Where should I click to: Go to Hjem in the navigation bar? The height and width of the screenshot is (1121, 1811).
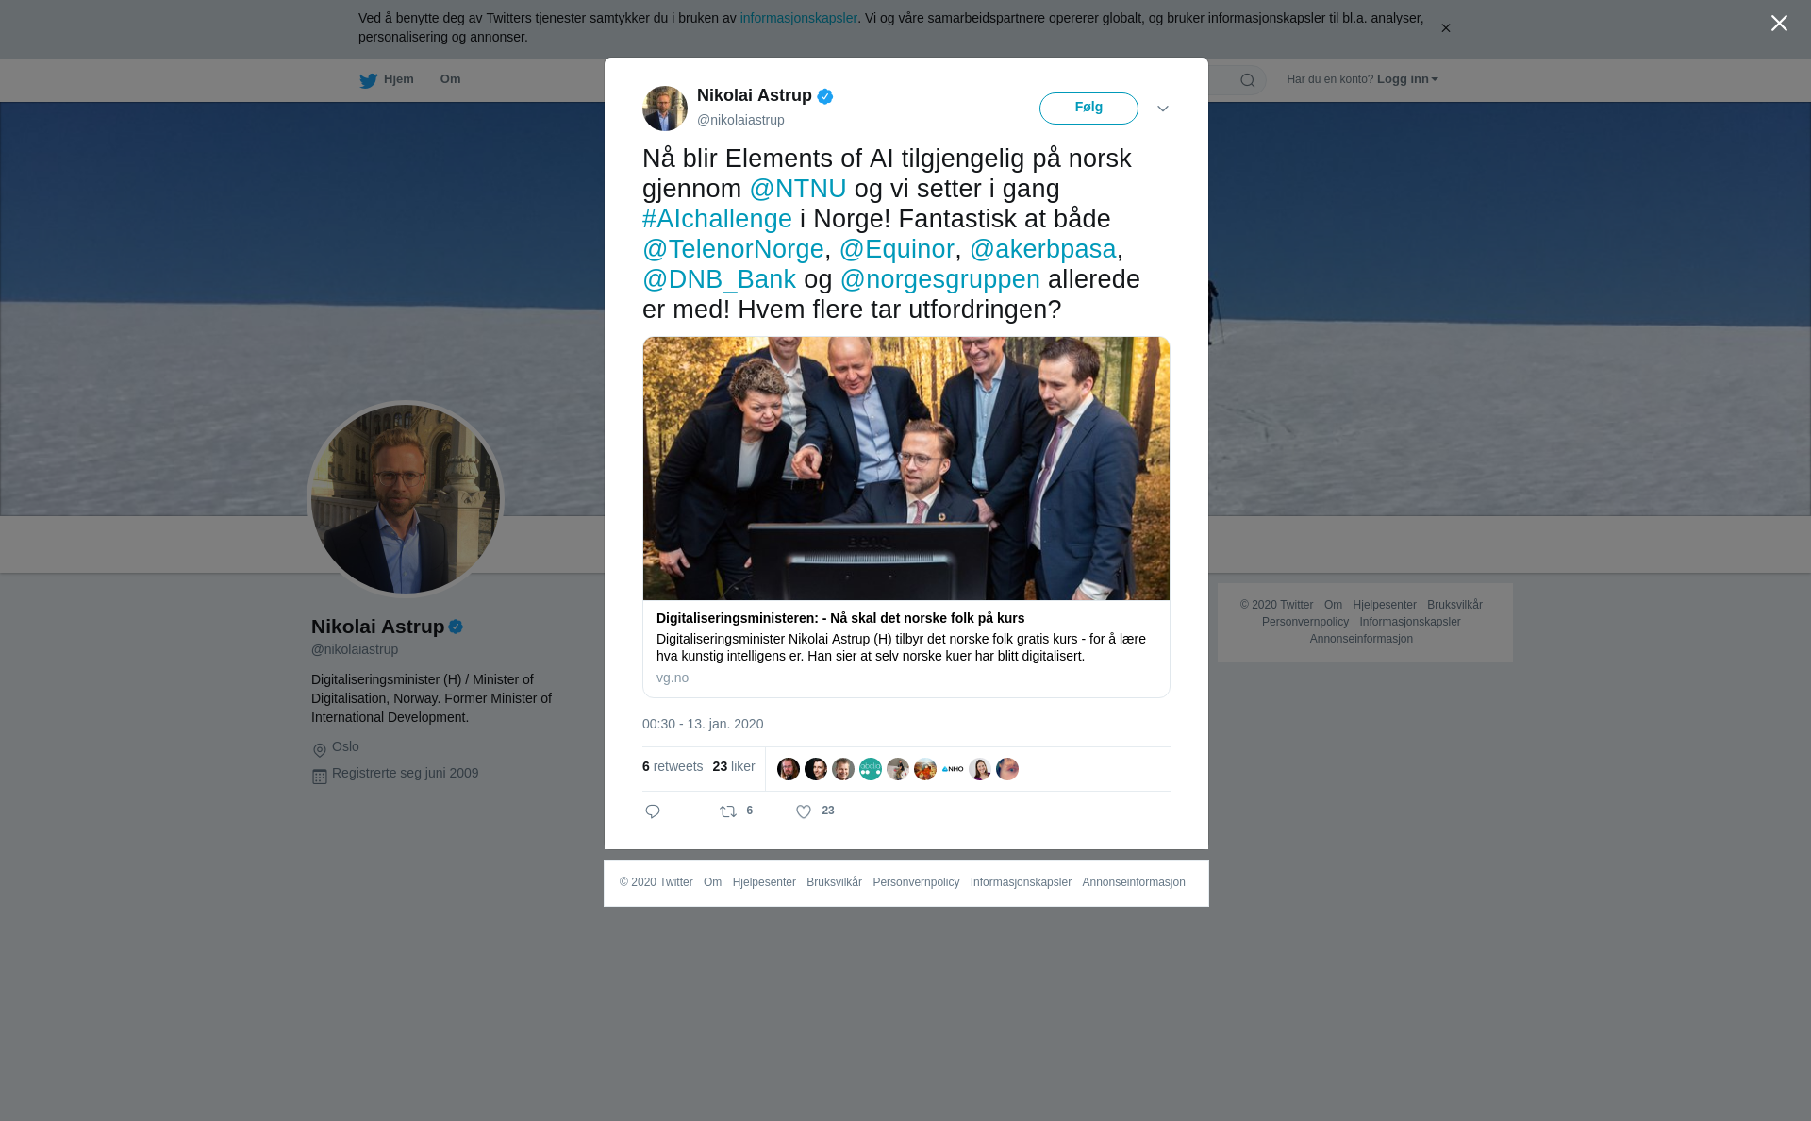coord(399,79)
